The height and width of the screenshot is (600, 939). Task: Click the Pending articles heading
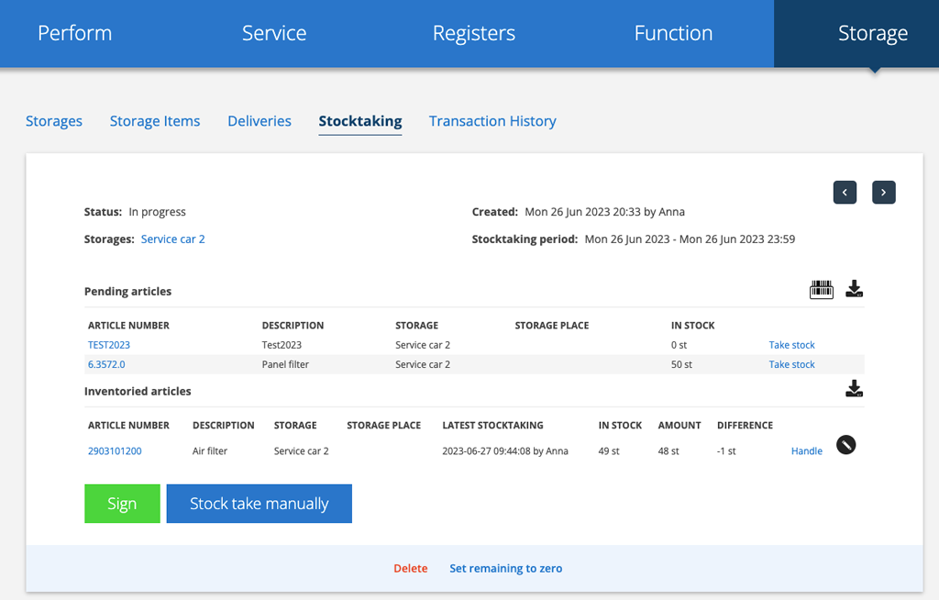[127, 292]
